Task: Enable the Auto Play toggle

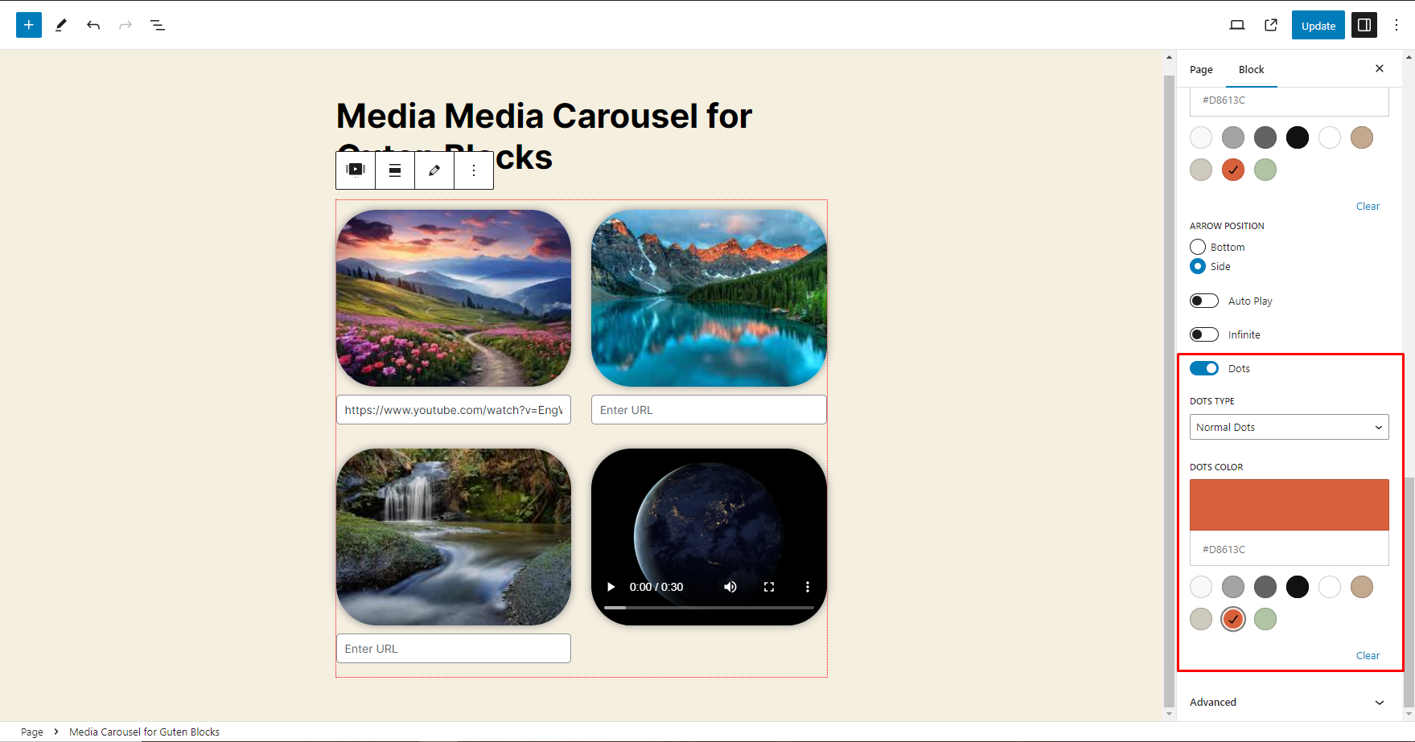Action: (x=1204, y=301)
